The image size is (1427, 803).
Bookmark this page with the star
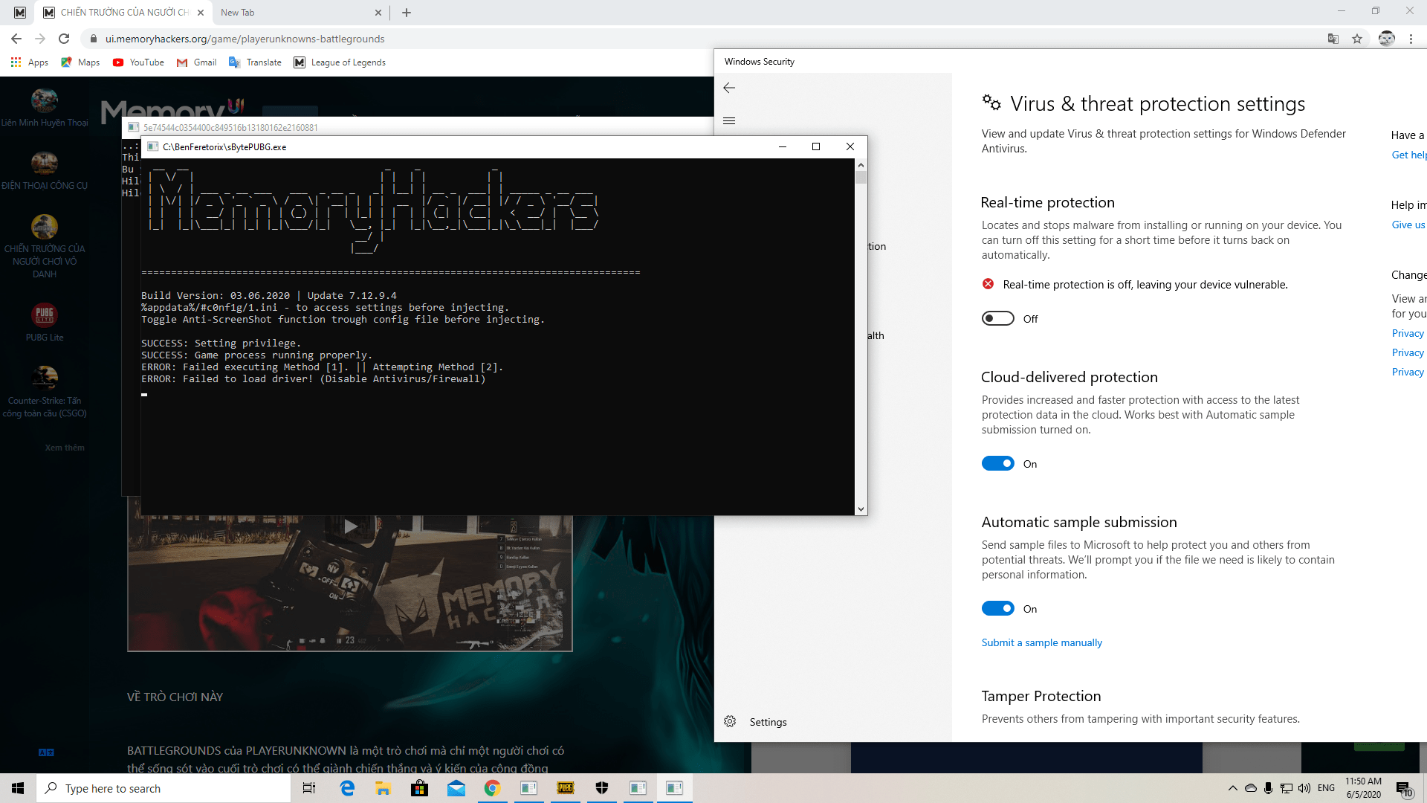1357,39
